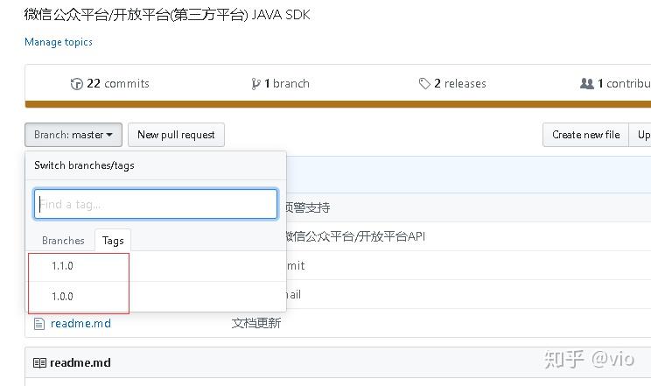Click the Manage topics link
Screen dimensions: 651x386
tap(59, 42)
